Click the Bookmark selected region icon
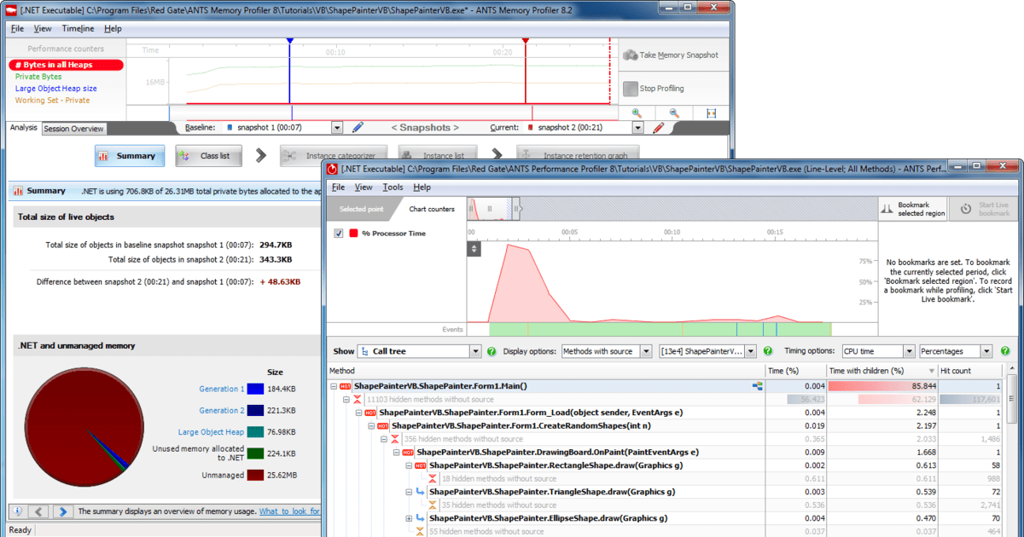The width and height of the screenshot is (1024, 537). (x=888, y=209)
